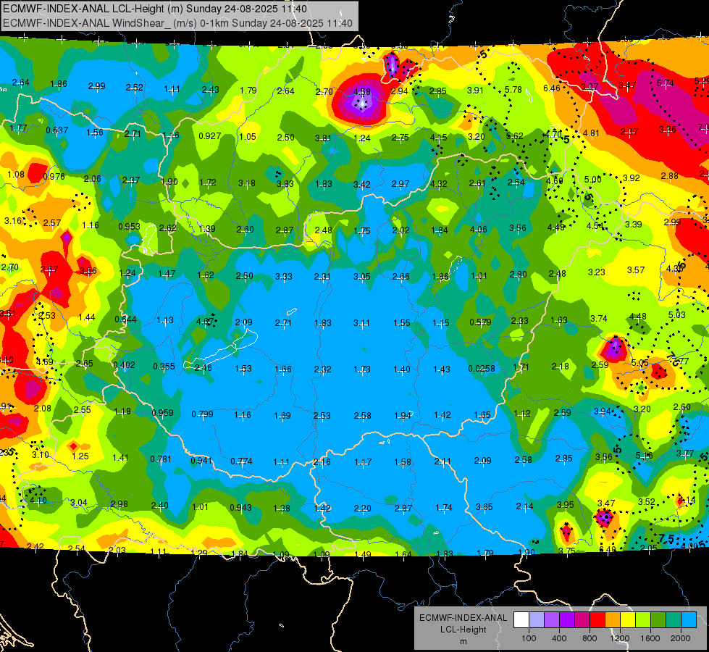The image size is (709, 652).
Task: Click the wind shear value 6.46
Action: (x=552, y=88)
